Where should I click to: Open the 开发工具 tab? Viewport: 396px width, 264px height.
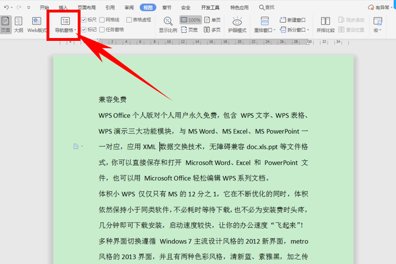(x=210, y=7)
